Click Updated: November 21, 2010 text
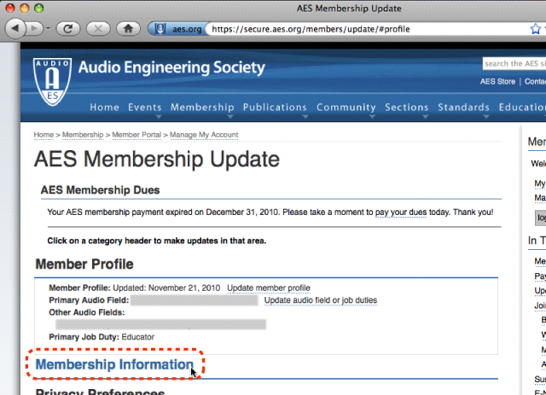This screenshot has height=395, width=546. (x=166, y=288)
